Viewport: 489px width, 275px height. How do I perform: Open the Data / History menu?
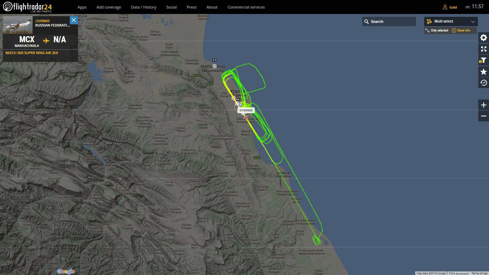tap(144, 7)
